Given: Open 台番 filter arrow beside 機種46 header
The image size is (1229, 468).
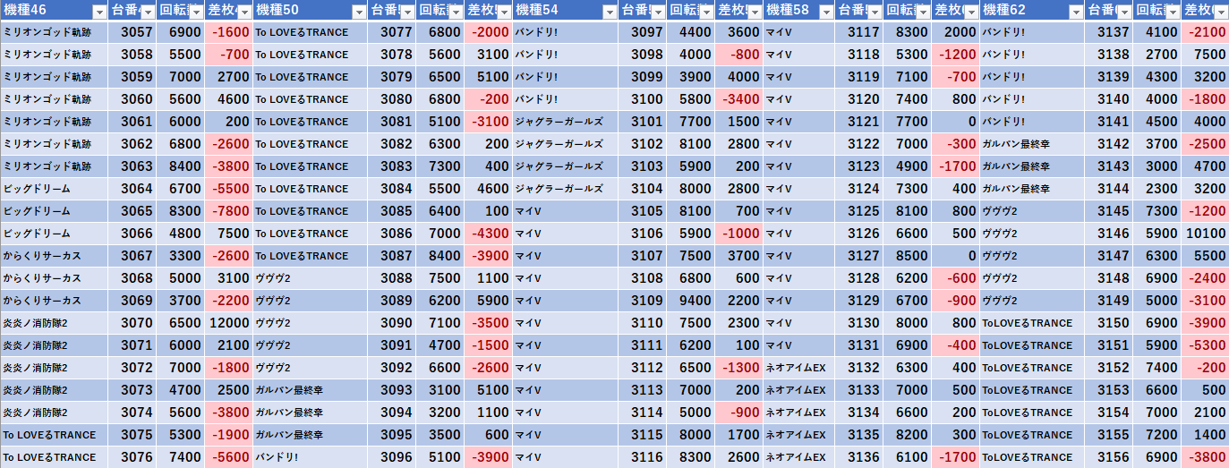Looking at the screenshot, I should pyautogui.click(x=147, y=13).
